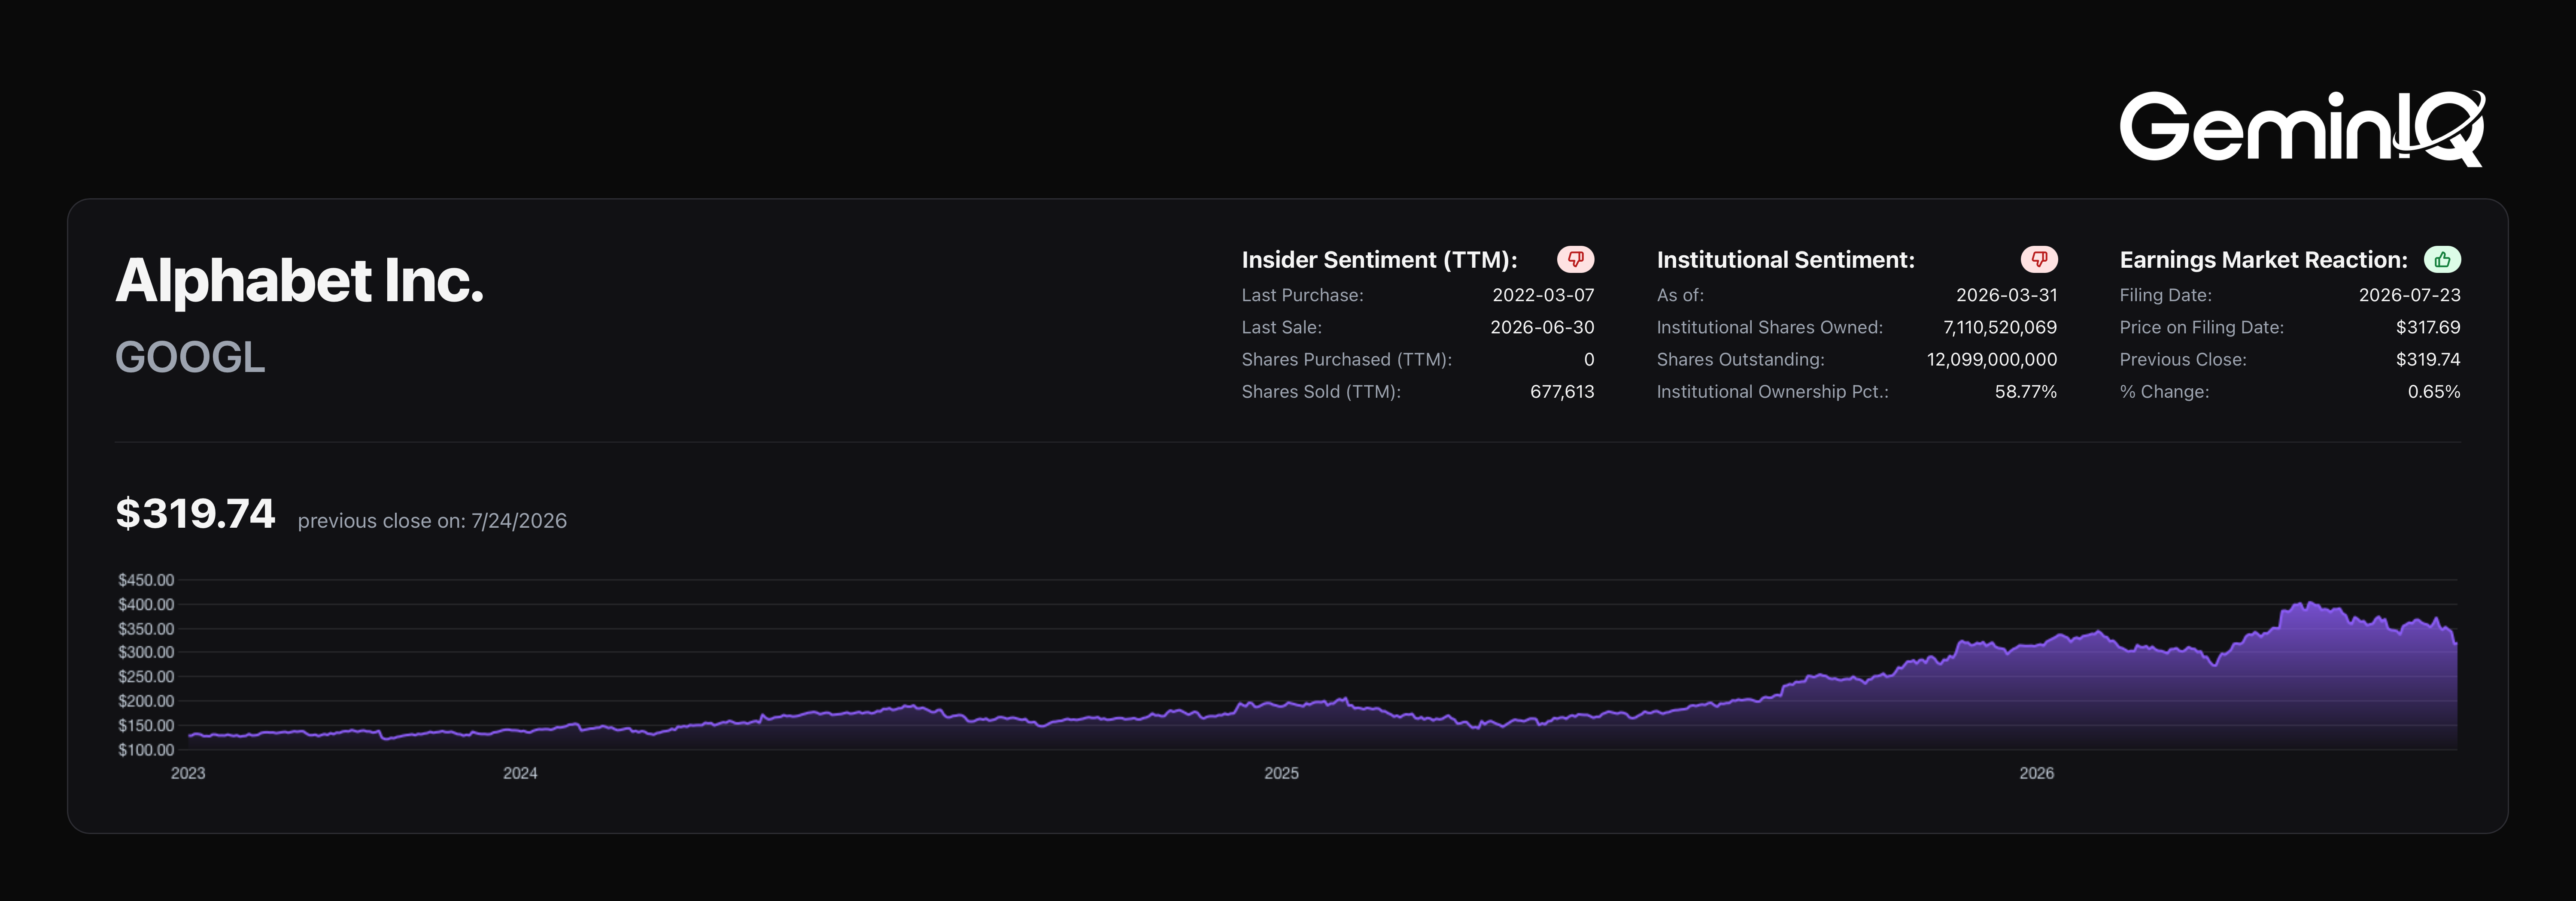The height and width of the screenshot is (901, 2576).
Task: Click the $300.00 y-axis label
Action: [x=146, y=652]
